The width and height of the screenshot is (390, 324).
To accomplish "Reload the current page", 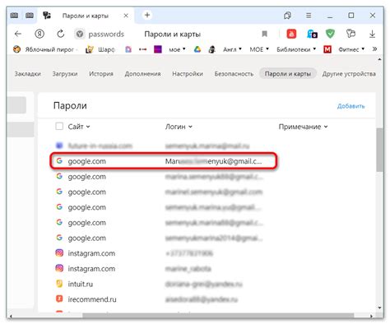I will [61, 34].
